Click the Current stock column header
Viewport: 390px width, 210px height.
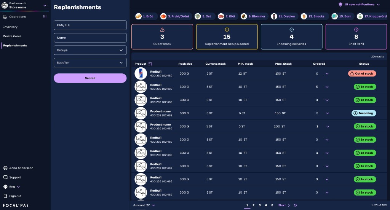216,64
